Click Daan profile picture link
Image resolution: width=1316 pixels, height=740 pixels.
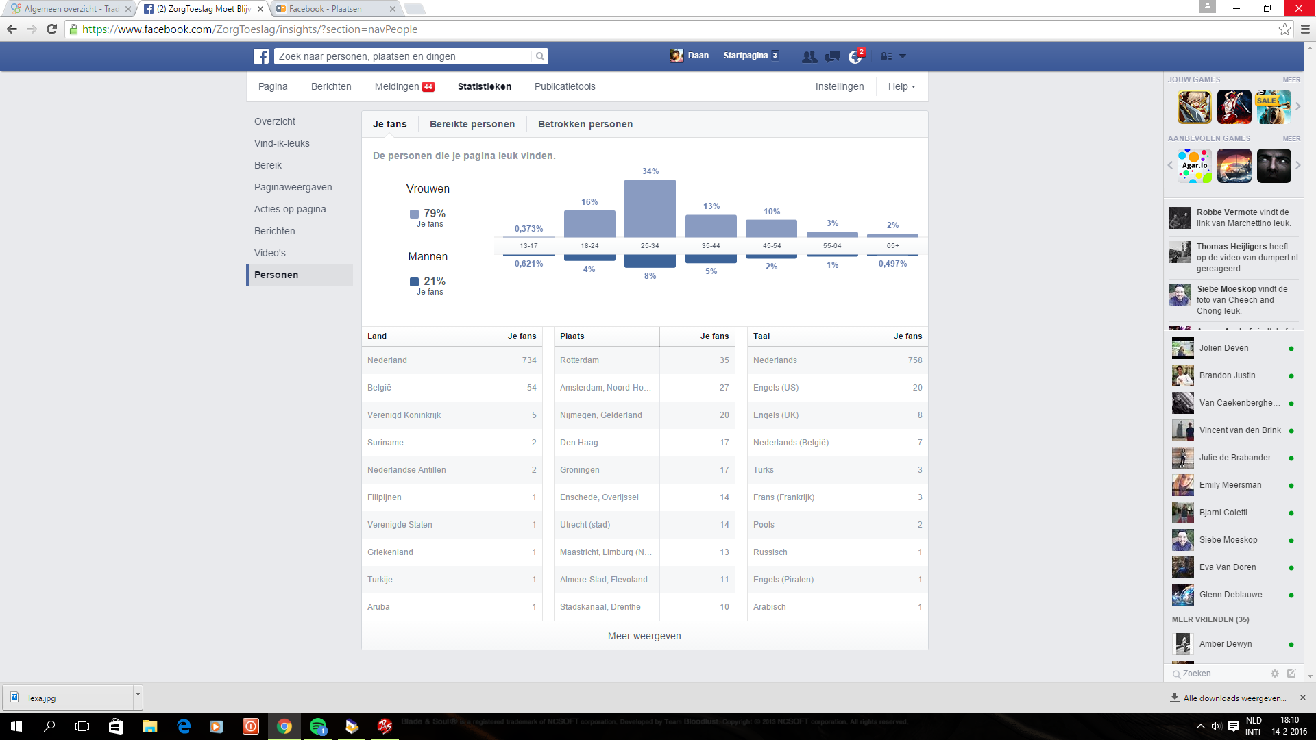(x=677, y=56)
